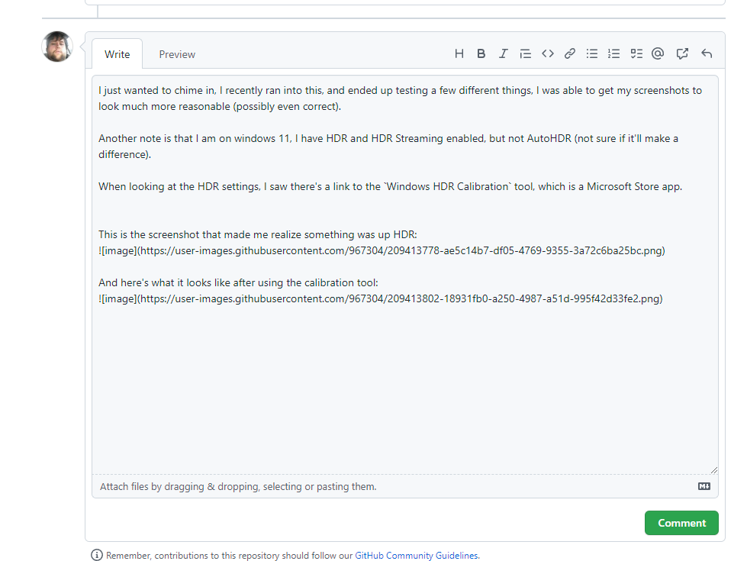Create a numbered list

click(613, 53)
